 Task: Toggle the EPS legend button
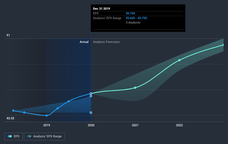[x=14, y=137]
